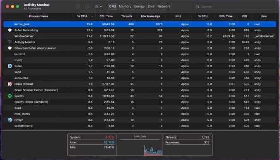Click the System percentage value

pos(110,137)
